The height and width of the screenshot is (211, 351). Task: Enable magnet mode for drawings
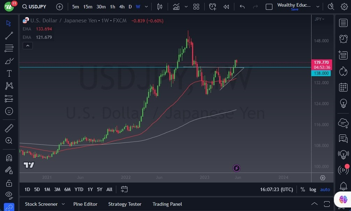tap(9, 158)
